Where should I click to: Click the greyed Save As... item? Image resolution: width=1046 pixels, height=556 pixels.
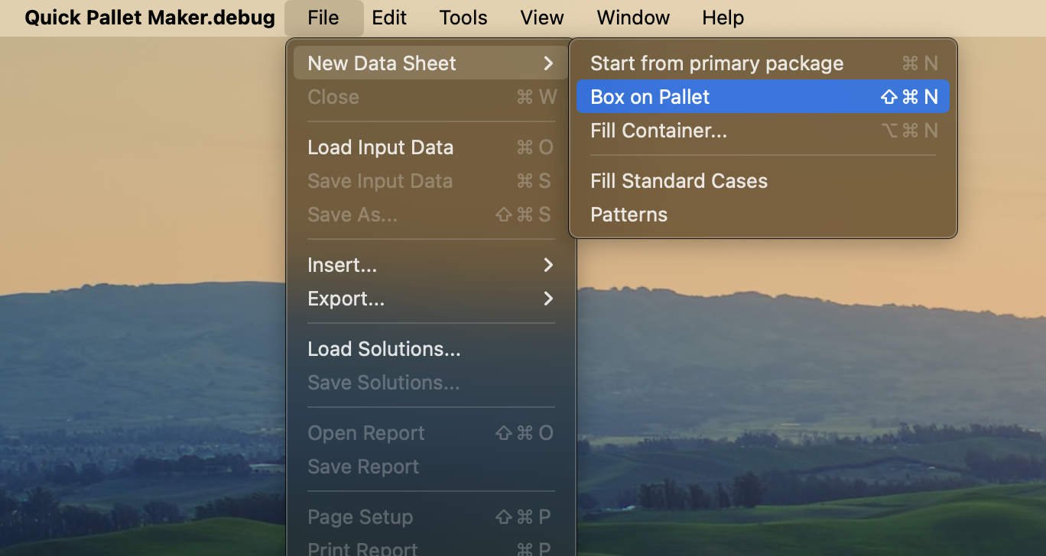click(431, 215)
